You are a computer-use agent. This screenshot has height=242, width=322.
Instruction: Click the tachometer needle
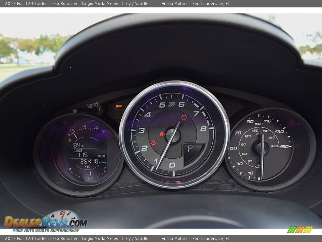[168, 146]
